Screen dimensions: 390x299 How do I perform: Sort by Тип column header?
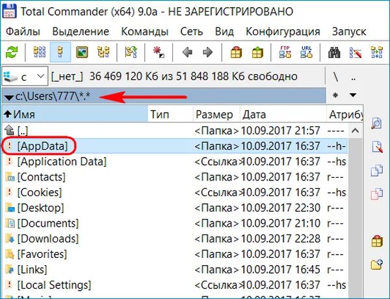(x=170, y=115)
